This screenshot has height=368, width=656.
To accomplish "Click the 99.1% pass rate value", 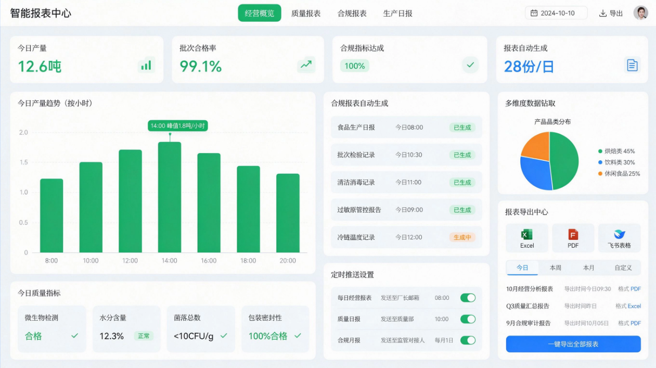I will click(x=201, y=66).
